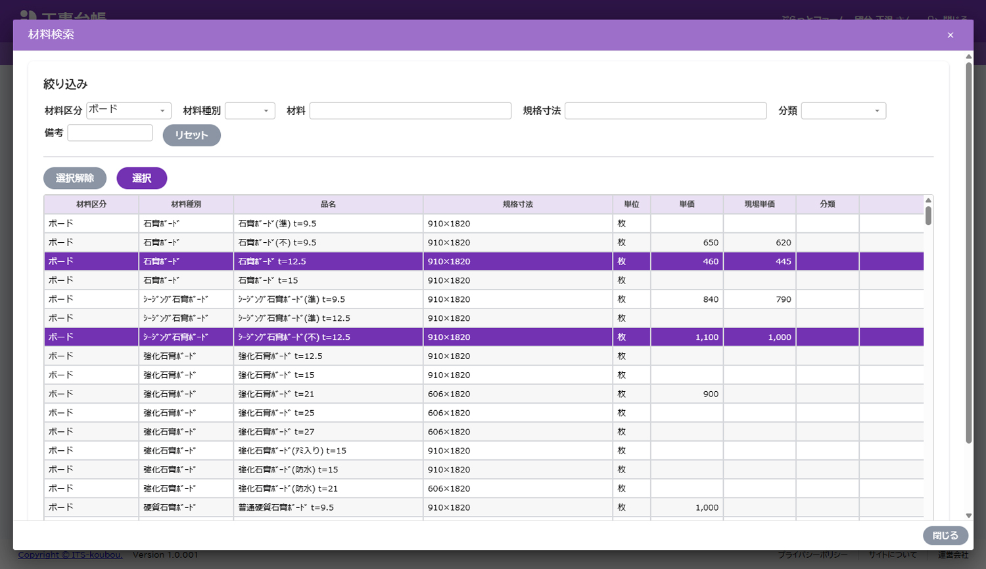
Task: Click the 単価 cell showing 900
Action: tap(687, 394)
